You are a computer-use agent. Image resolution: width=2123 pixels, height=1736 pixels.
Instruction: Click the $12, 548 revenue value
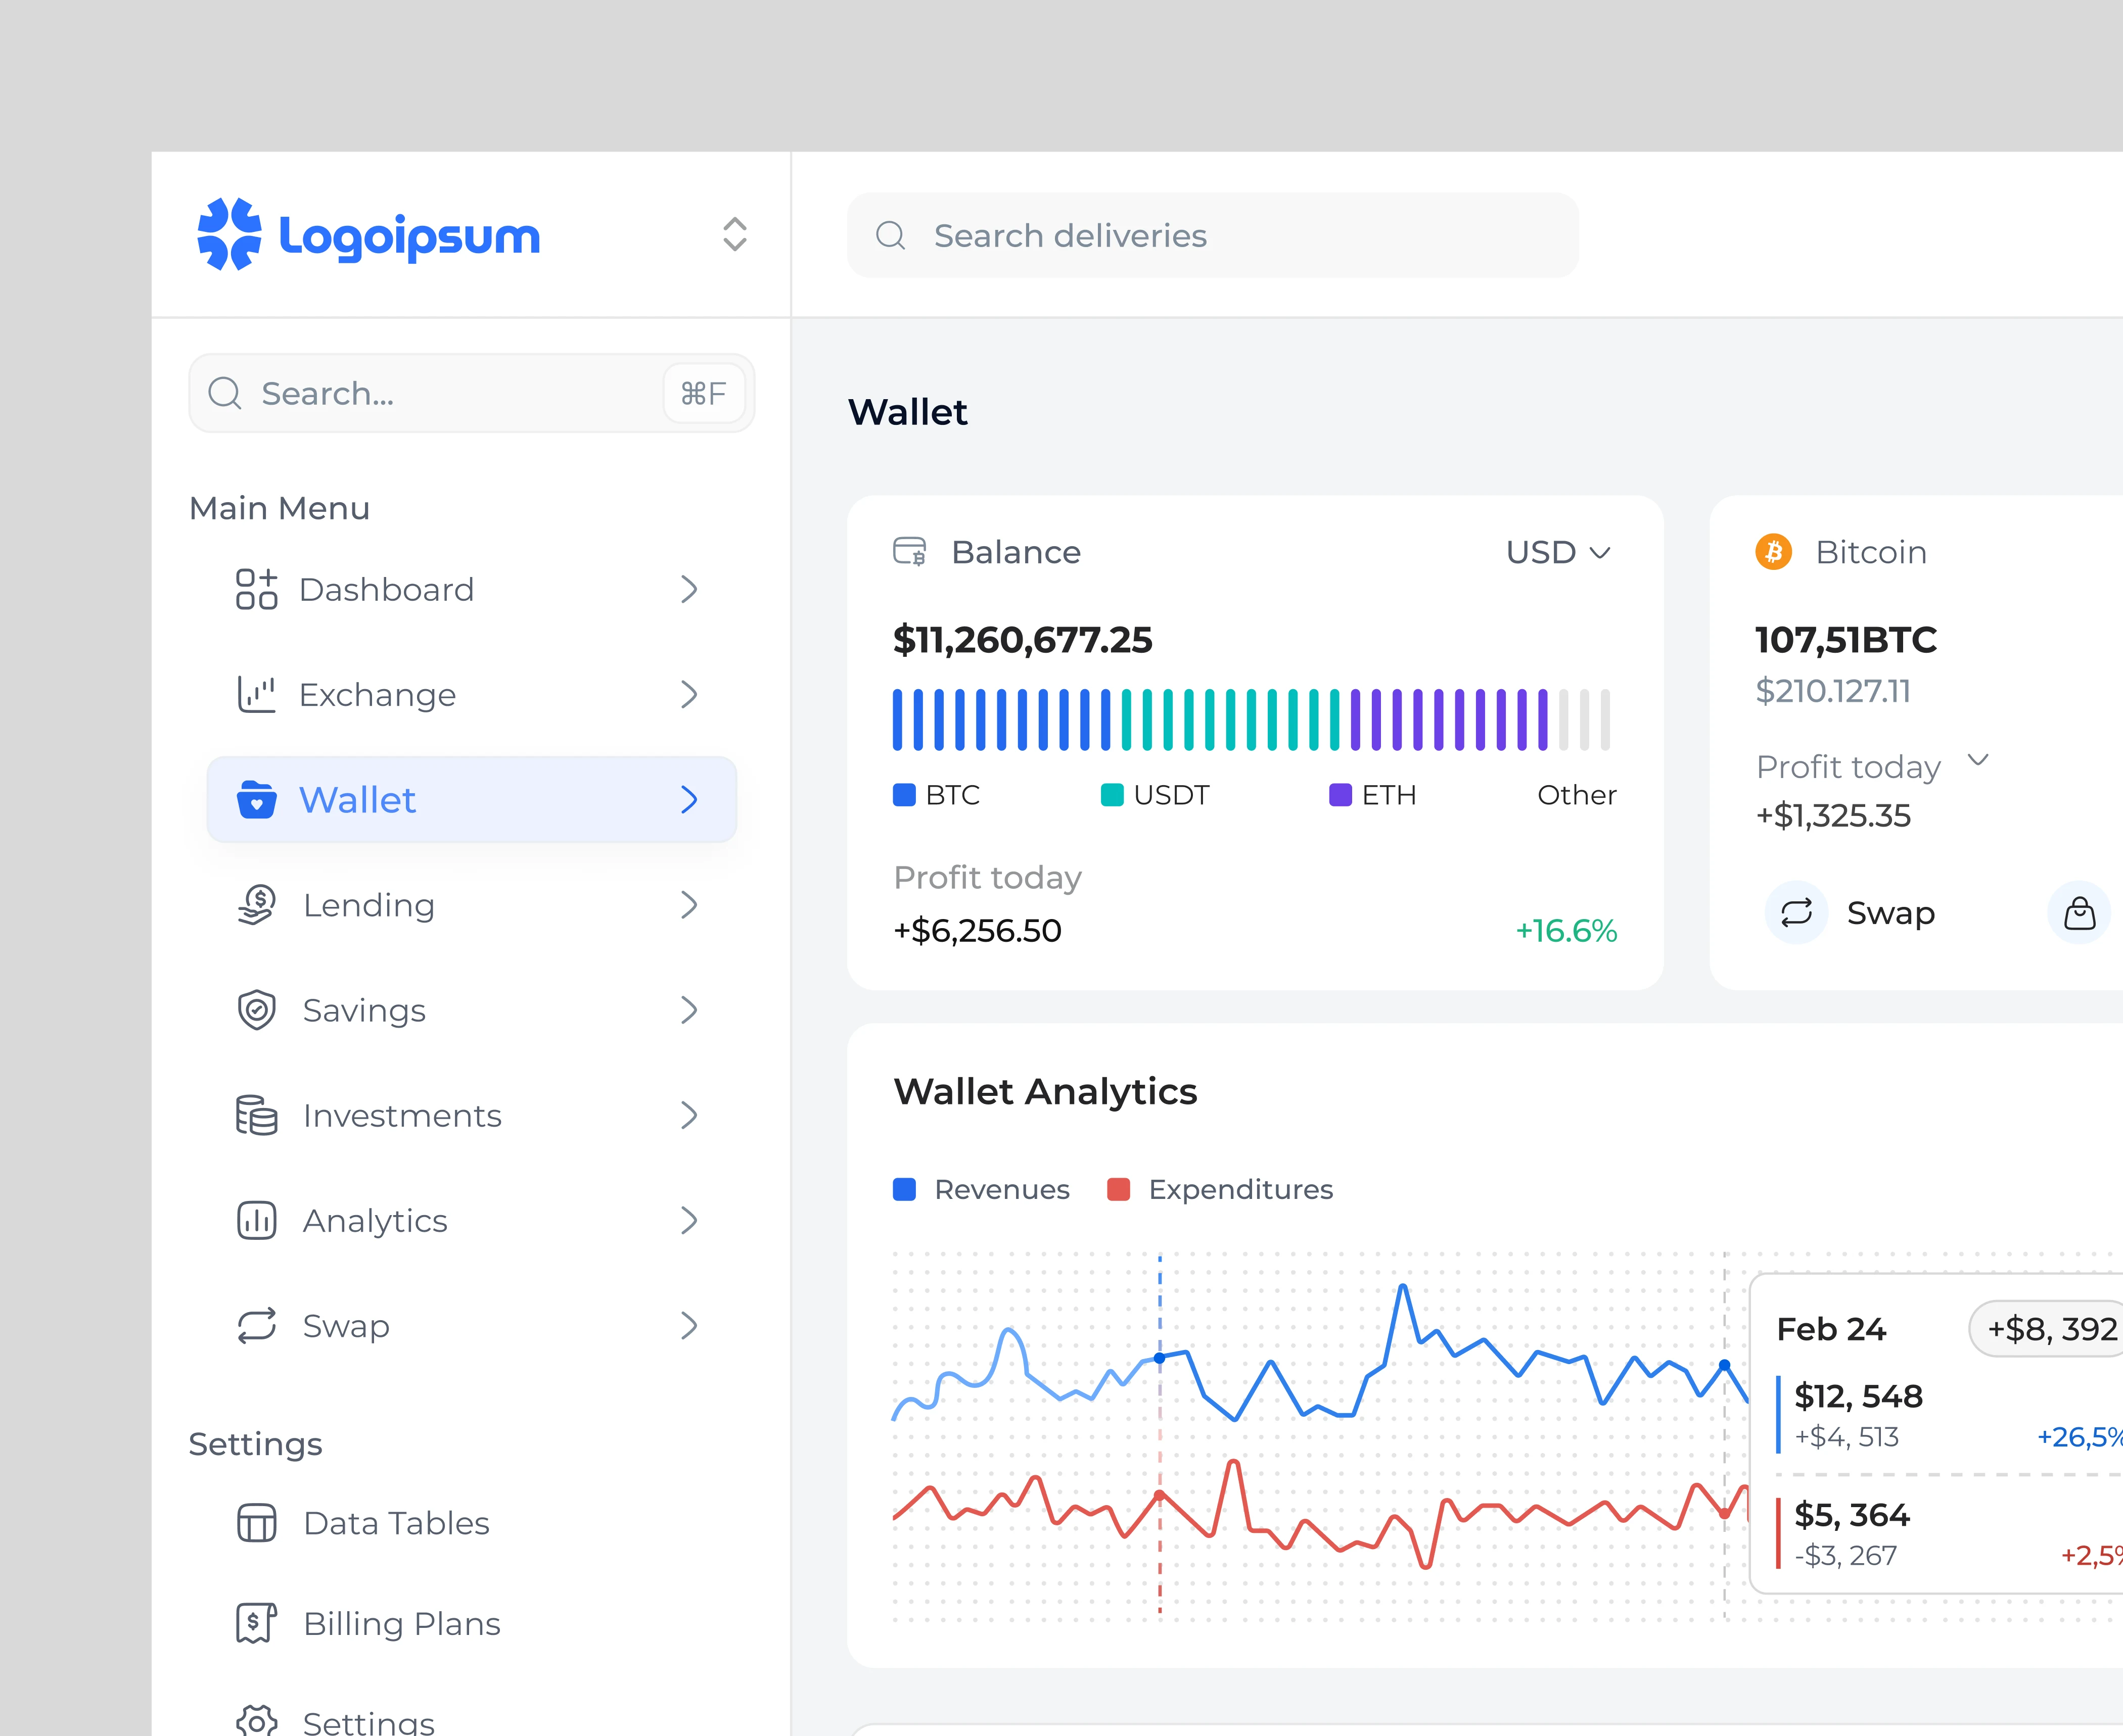pos(1858,1396)
